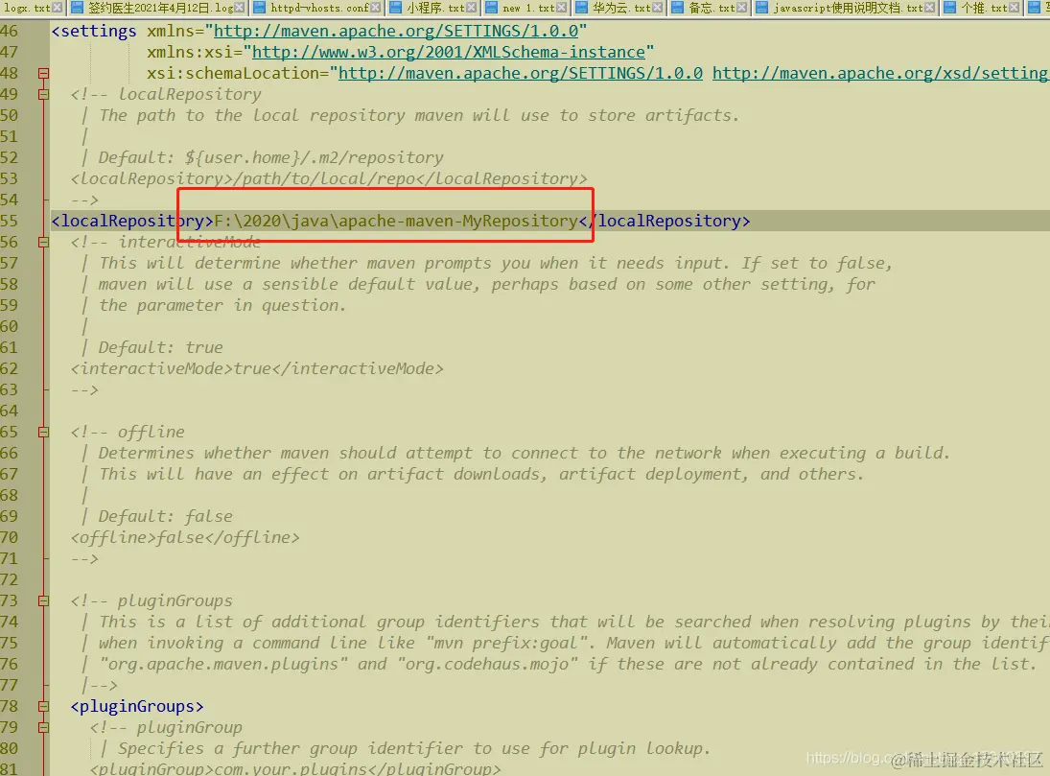Viewport: 1050px width, 776px height.
Task: Collapse the pluginGroups element at line 78
Action: point(43,706)
